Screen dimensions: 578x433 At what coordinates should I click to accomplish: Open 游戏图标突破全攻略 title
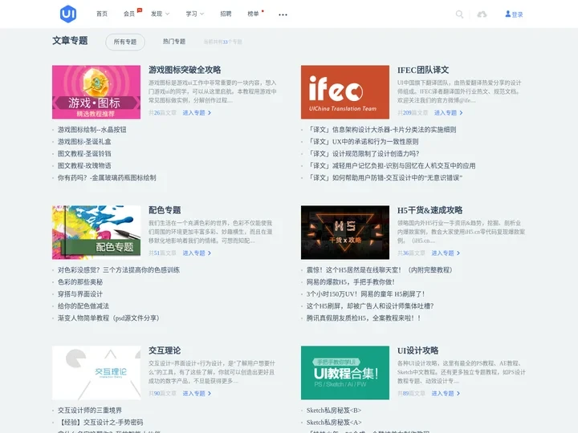(x=185, y=70)
